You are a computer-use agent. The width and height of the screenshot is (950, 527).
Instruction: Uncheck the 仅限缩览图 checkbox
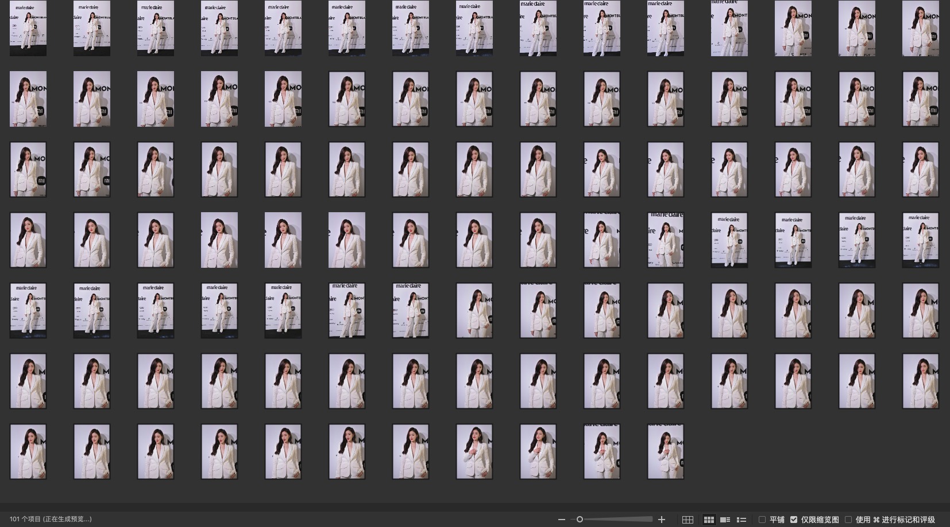click(x=794, y=520)
